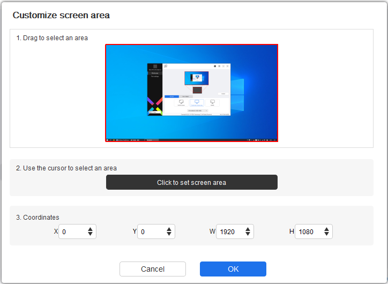Select the H height field showing 1080

coord(308,231)
